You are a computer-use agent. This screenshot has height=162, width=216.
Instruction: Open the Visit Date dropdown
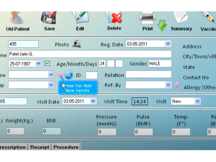pos(93,101)
